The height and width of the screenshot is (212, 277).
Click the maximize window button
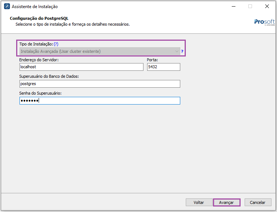(250, 6)
